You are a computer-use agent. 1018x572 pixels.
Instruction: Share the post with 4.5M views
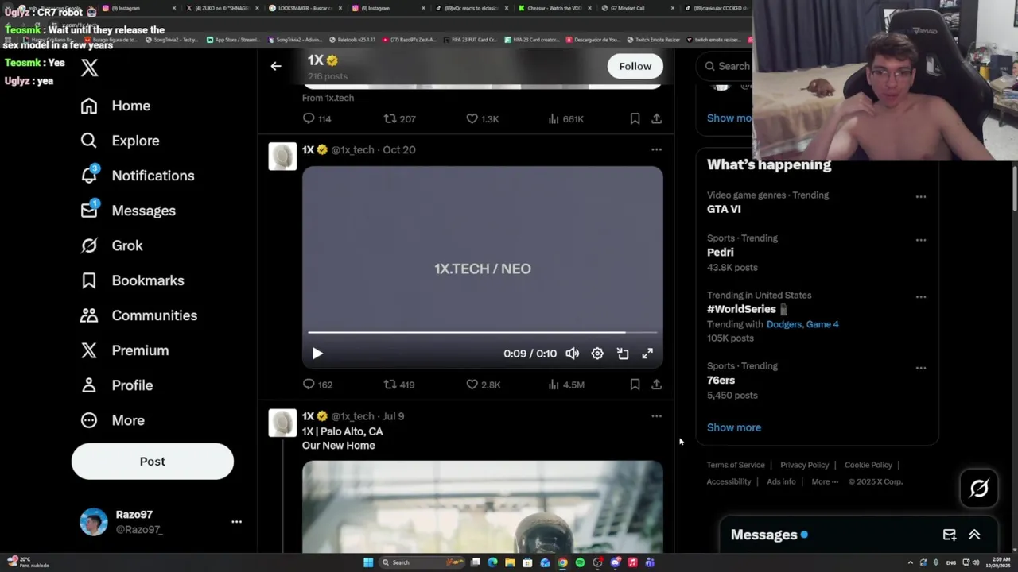click(x=656, y=385)
